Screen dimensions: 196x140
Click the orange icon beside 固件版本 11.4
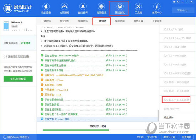coord(42,95)
